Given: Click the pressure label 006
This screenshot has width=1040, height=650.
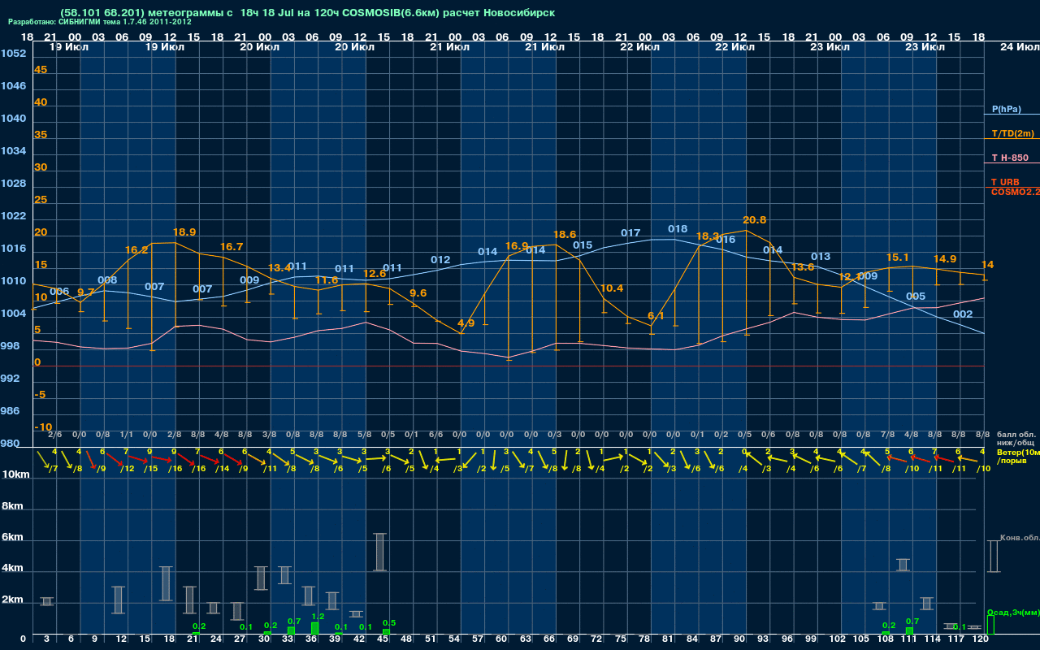Looking at the screenshot, I should (x=59, y=292).
